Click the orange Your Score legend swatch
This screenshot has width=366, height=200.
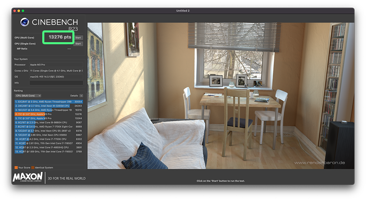16,168
